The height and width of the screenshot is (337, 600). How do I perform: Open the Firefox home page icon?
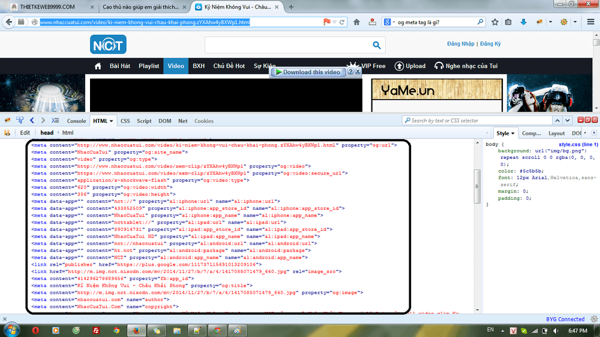pos(356,22)
